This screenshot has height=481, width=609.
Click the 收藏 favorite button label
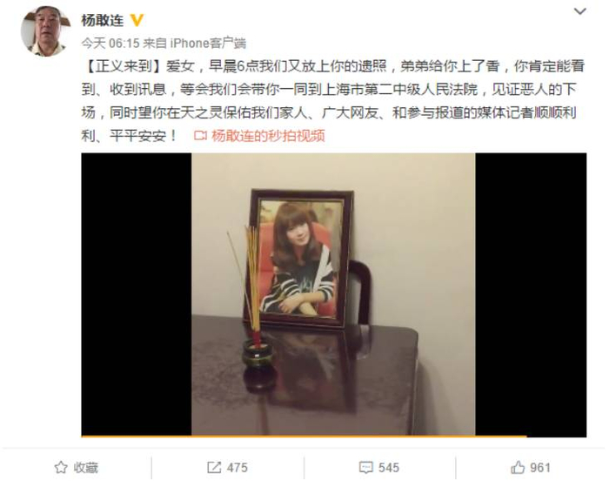click(86, 467)
